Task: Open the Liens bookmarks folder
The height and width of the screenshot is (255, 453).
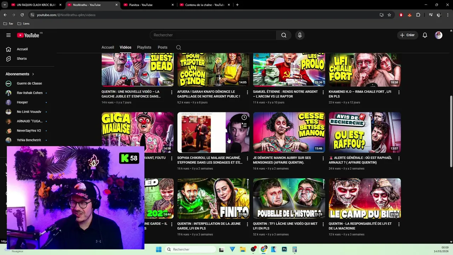Action: (23, 24)
